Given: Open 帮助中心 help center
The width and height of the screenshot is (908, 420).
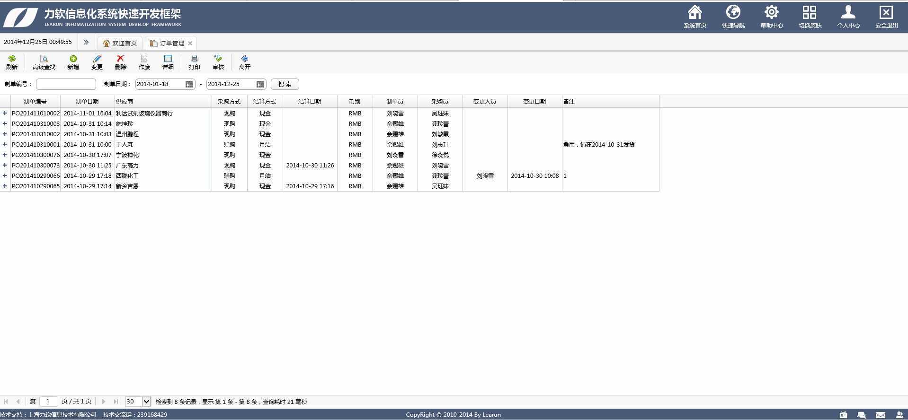Looking at the screenshot, I should pos(772,17).
